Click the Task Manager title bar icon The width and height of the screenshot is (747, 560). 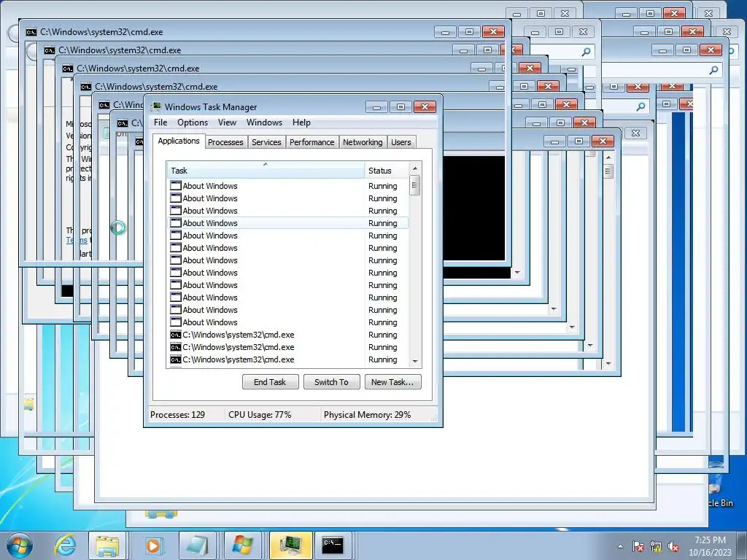156,106
